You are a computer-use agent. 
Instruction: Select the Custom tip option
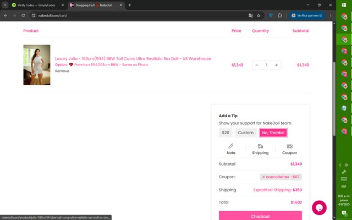[246, 133]
